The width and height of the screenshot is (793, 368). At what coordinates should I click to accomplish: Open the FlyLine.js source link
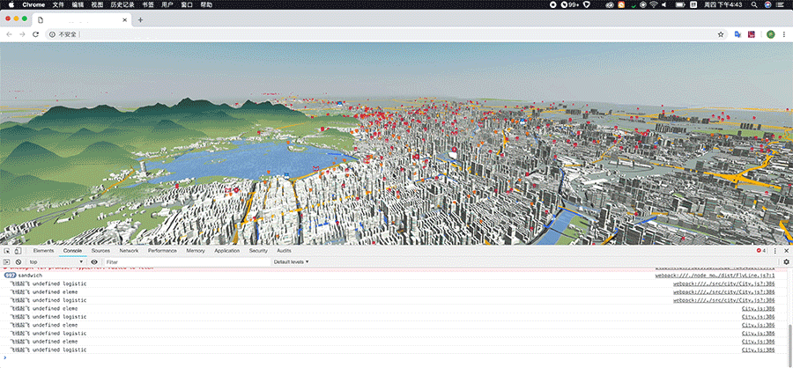pos(715,276)
